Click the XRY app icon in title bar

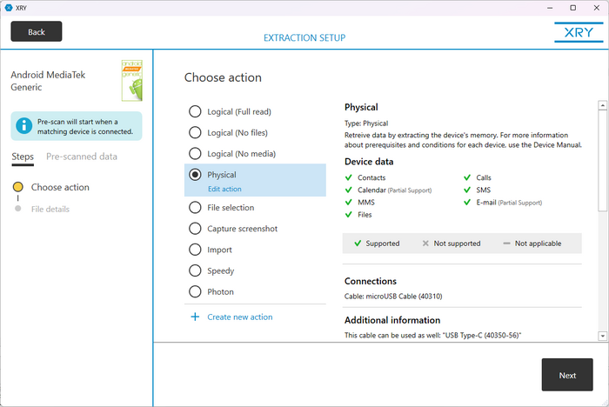pos(9,7)
